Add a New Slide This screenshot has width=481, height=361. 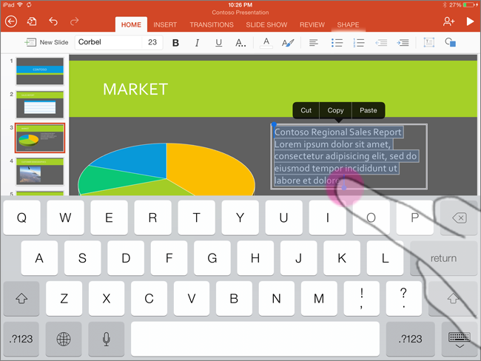(47, 43)
